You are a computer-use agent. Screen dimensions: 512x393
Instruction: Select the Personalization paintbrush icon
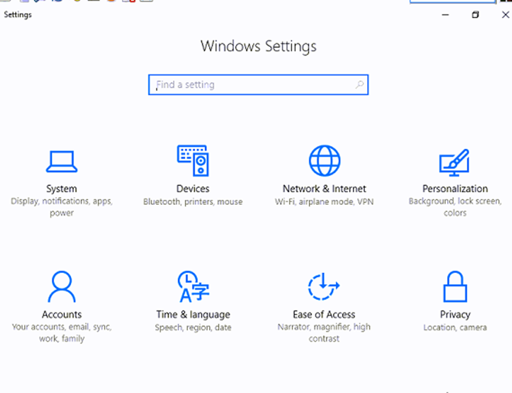pyautogui.click(x=455, y=162)
